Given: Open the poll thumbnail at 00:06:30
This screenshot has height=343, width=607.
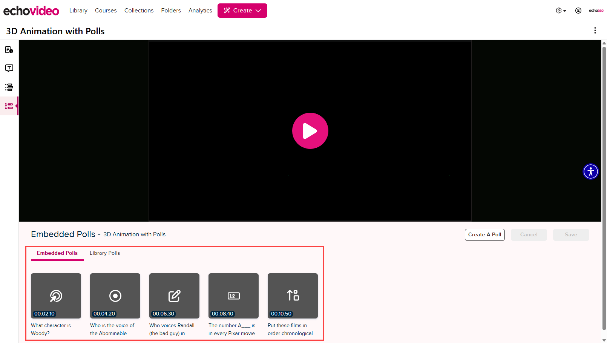Looking at the screenshot, I should (174, 296).
